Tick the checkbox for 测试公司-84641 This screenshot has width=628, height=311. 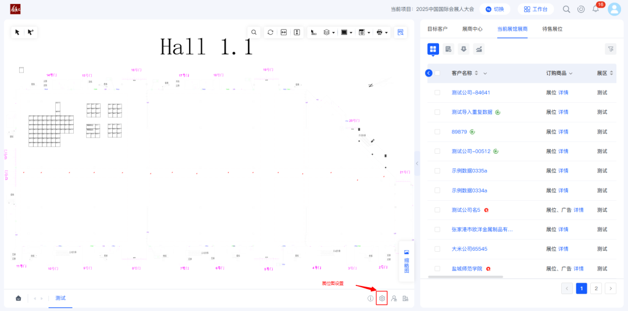(437, 93)
